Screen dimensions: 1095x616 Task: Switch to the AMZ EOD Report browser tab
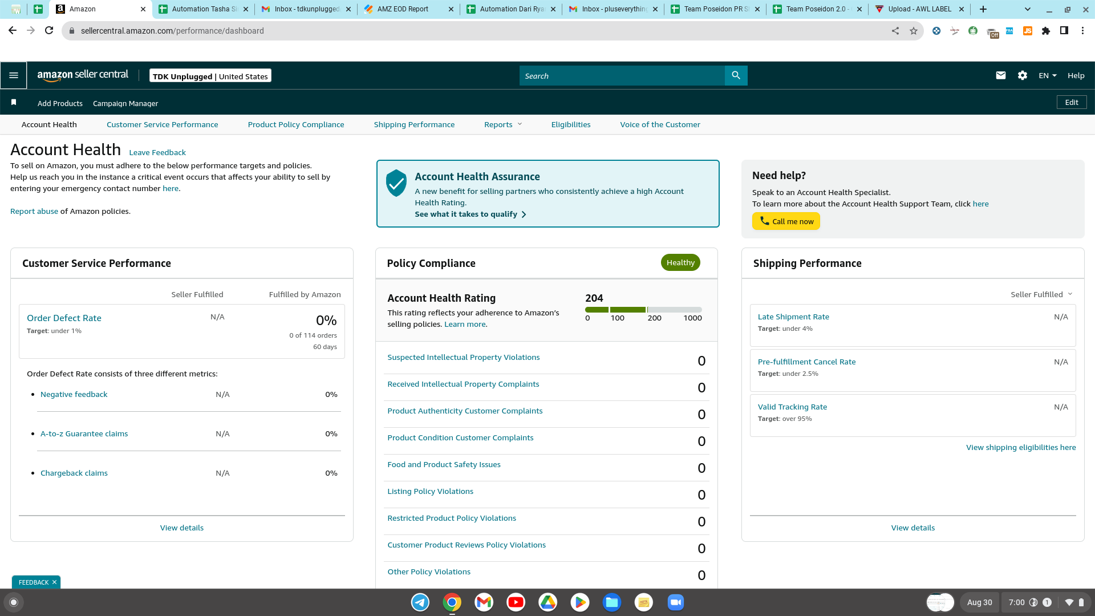pos(408,9)
